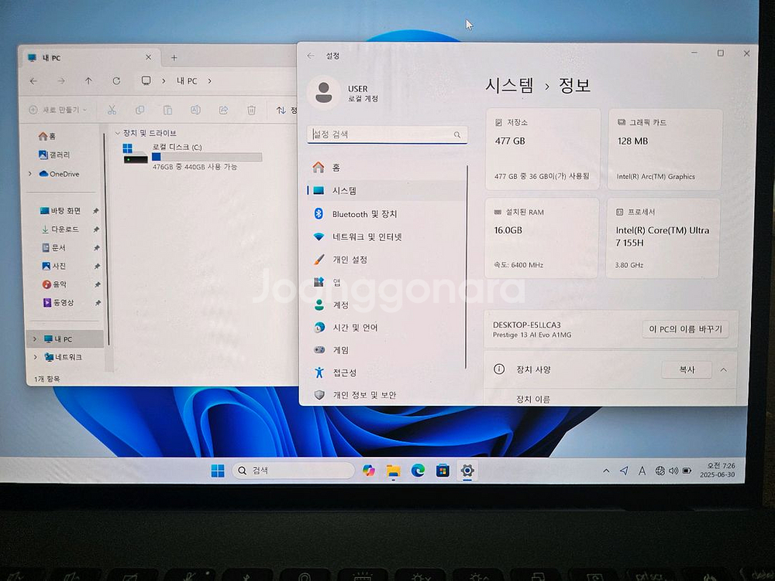Click 시스템 in the Settings breadcrumb
Screen dimensions: 775x581
(510, 85)
